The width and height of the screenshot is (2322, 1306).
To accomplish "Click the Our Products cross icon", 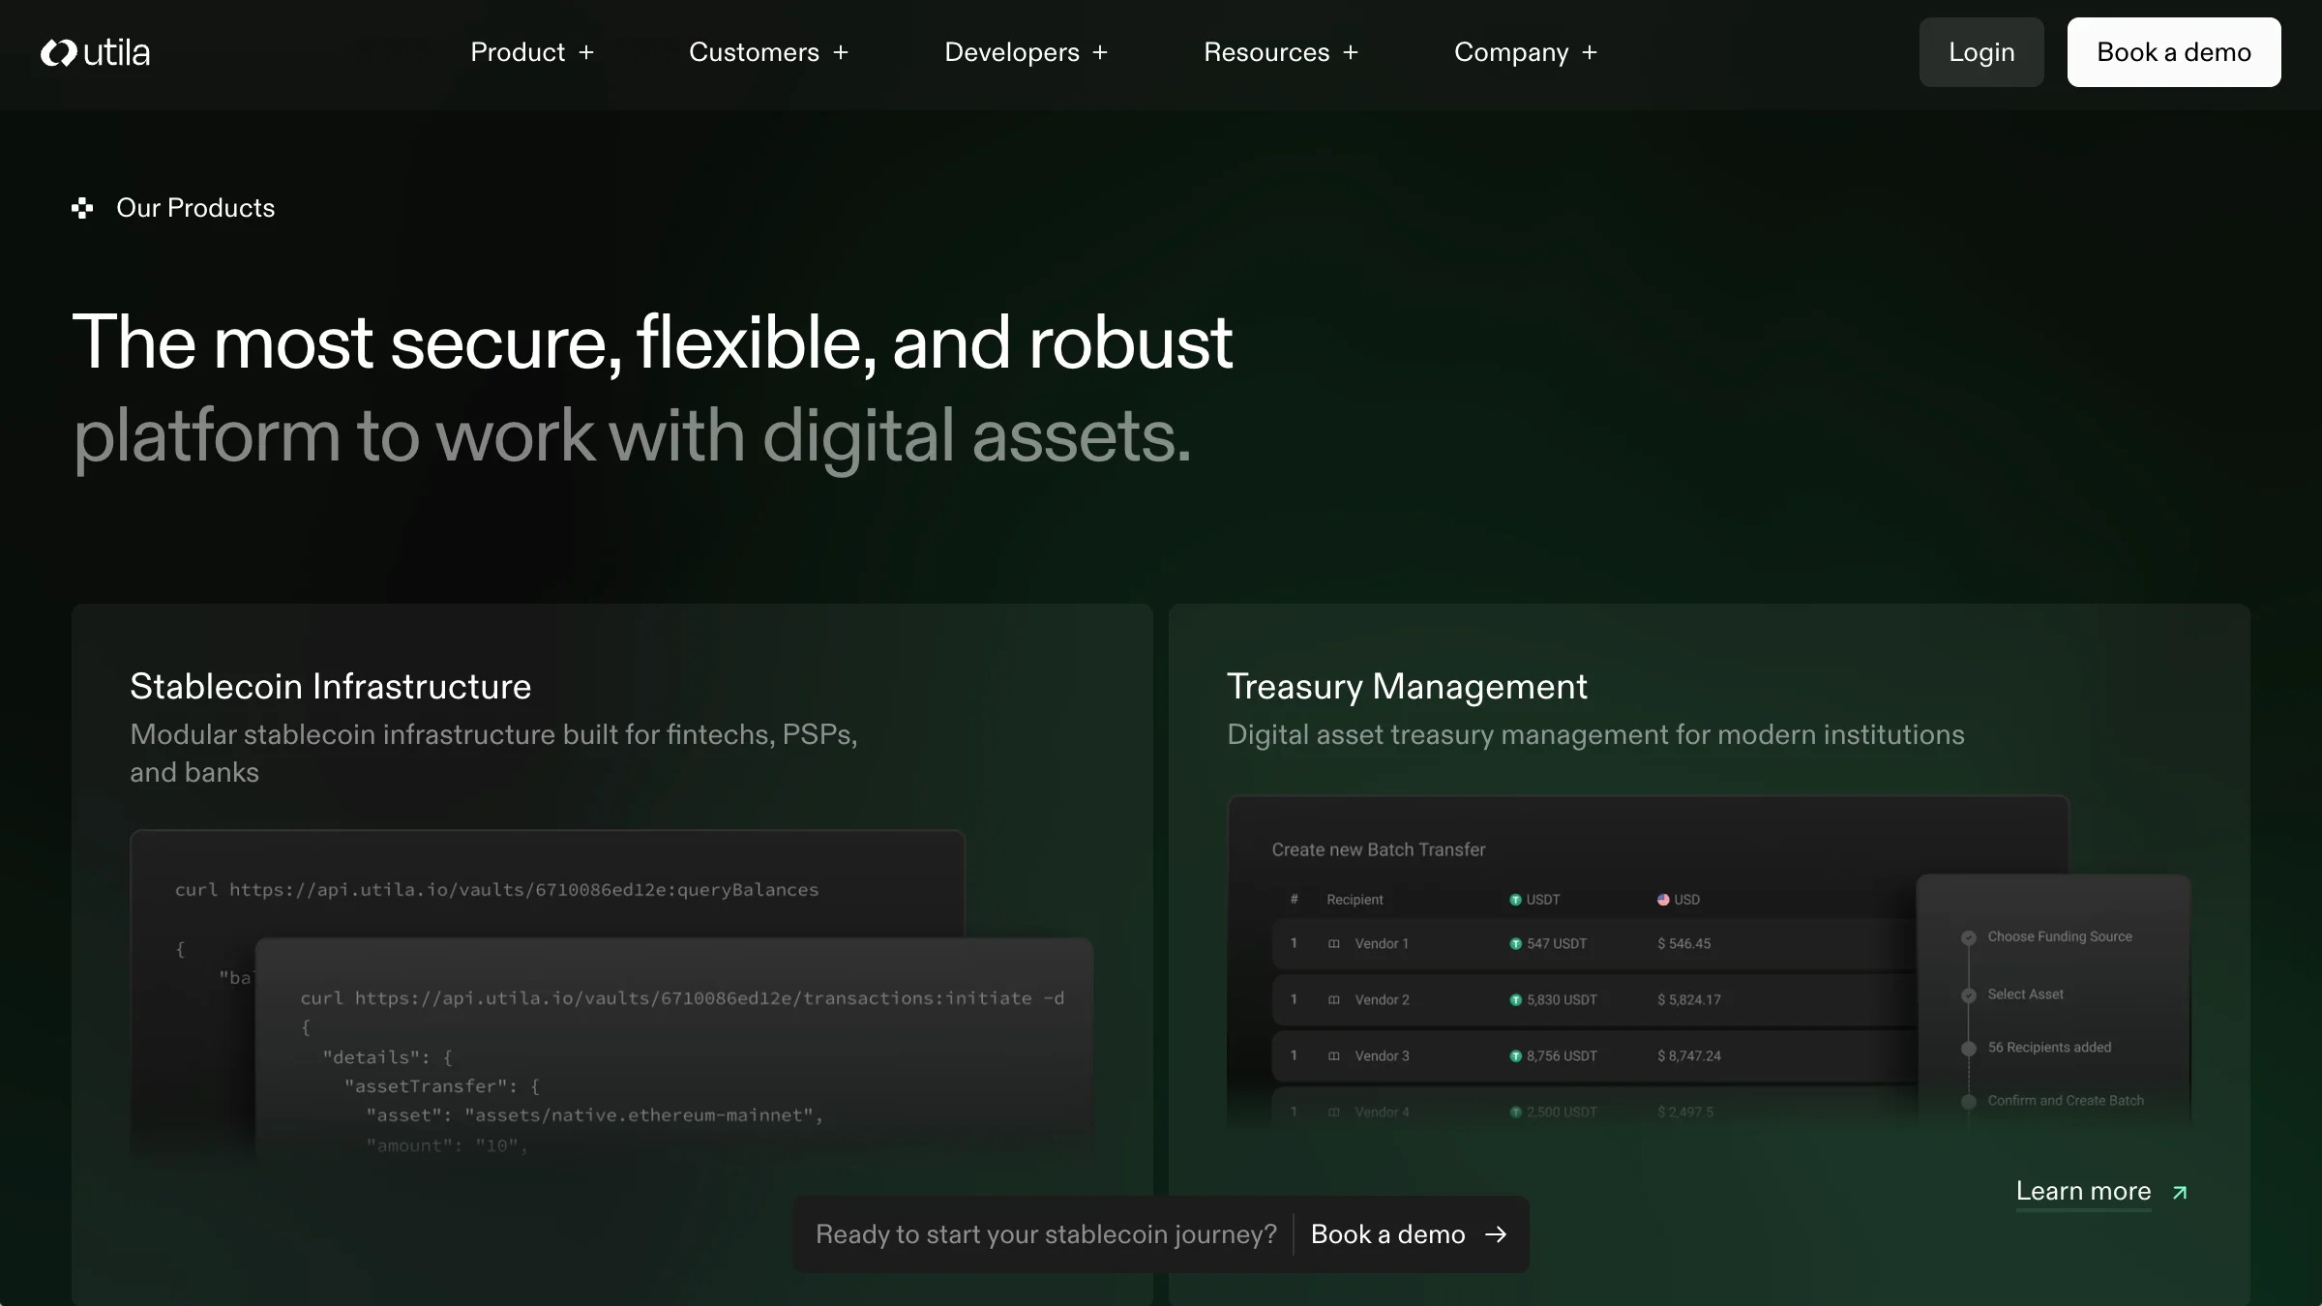I will [82, 208].
